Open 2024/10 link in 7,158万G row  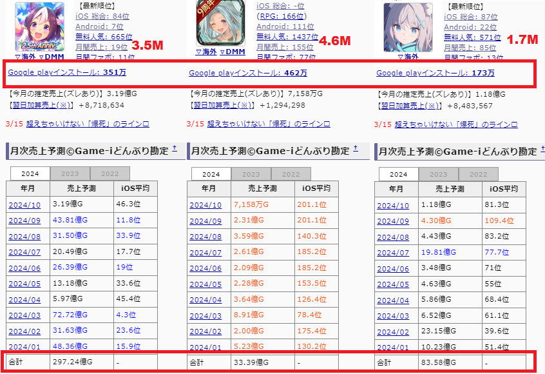(206, 205)
